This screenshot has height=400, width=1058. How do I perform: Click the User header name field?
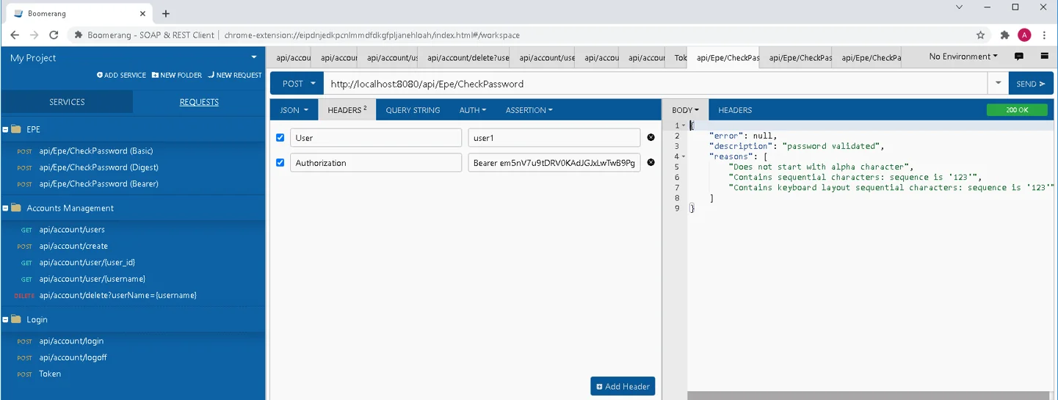point(376,138)
